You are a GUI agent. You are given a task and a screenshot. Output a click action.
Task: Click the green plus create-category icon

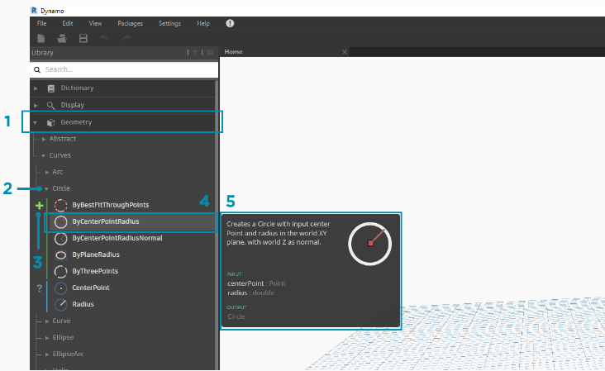[39, 205]
